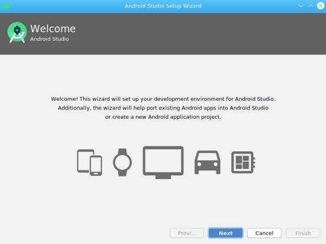Click the phone and tablet icon
Viewport: 326px width, 244px height.
89,162
